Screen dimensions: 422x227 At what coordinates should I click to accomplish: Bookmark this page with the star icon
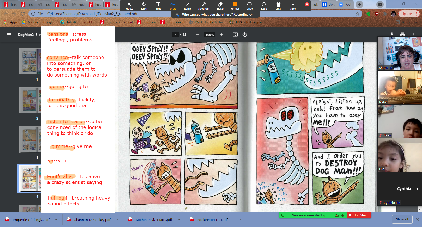(x=358, y=14)
